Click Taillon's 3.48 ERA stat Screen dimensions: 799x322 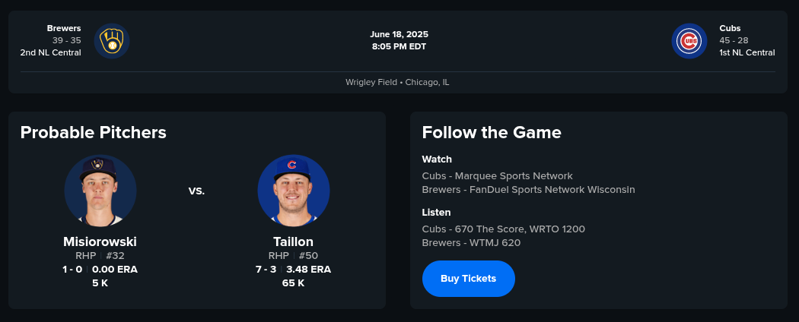coord(308,270)
